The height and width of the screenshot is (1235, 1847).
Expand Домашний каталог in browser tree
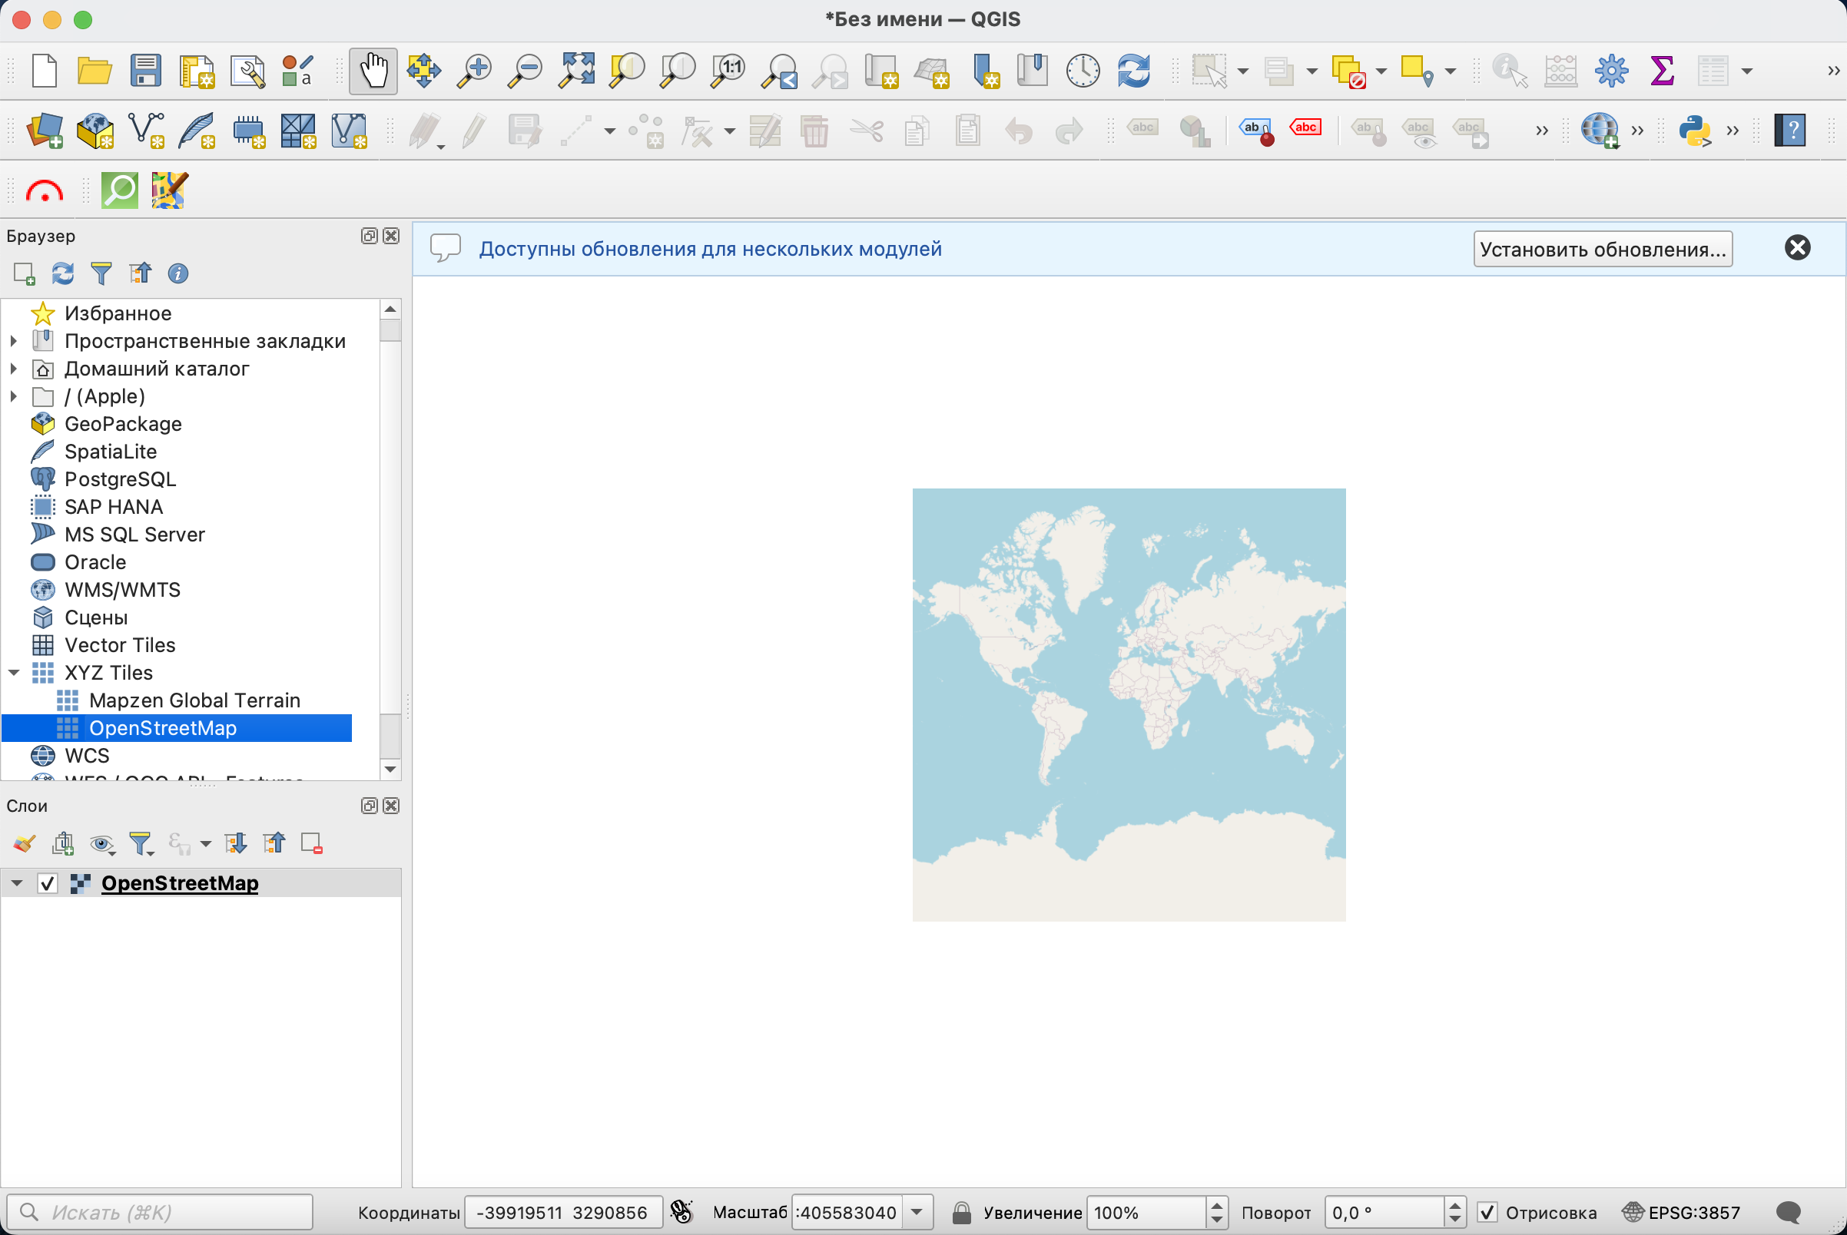(x=13, y=369)
